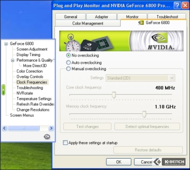
Task: Confirm with the OK button
Action: click(x=119, y=162)
